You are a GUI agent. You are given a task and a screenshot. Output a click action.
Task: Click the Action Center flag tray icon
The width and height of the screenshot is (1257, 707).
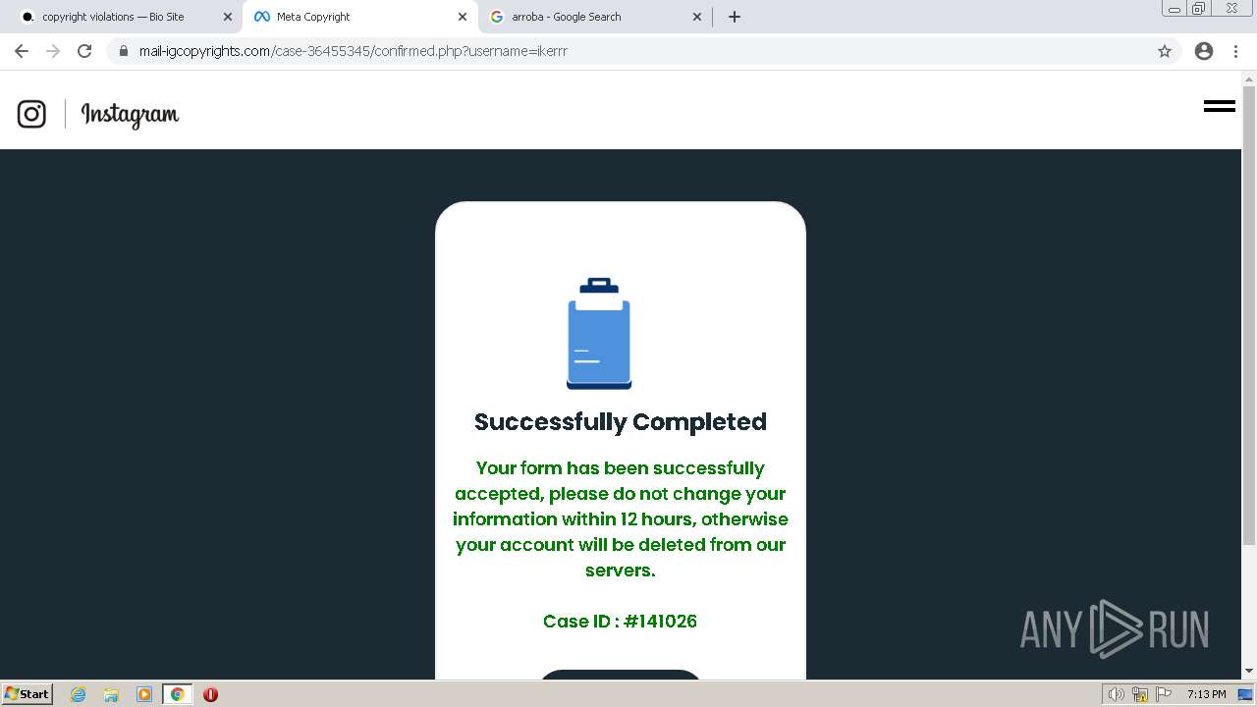tap(1164, 694)
